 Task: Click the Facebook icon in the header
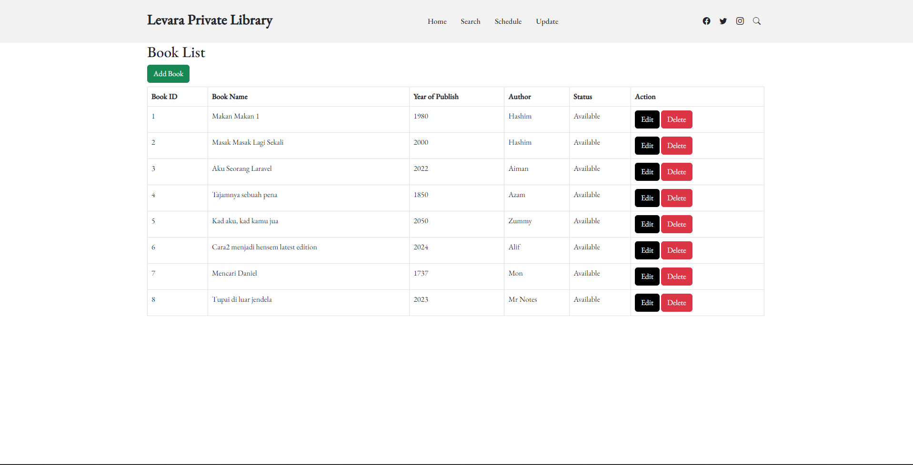click(706, 21)
